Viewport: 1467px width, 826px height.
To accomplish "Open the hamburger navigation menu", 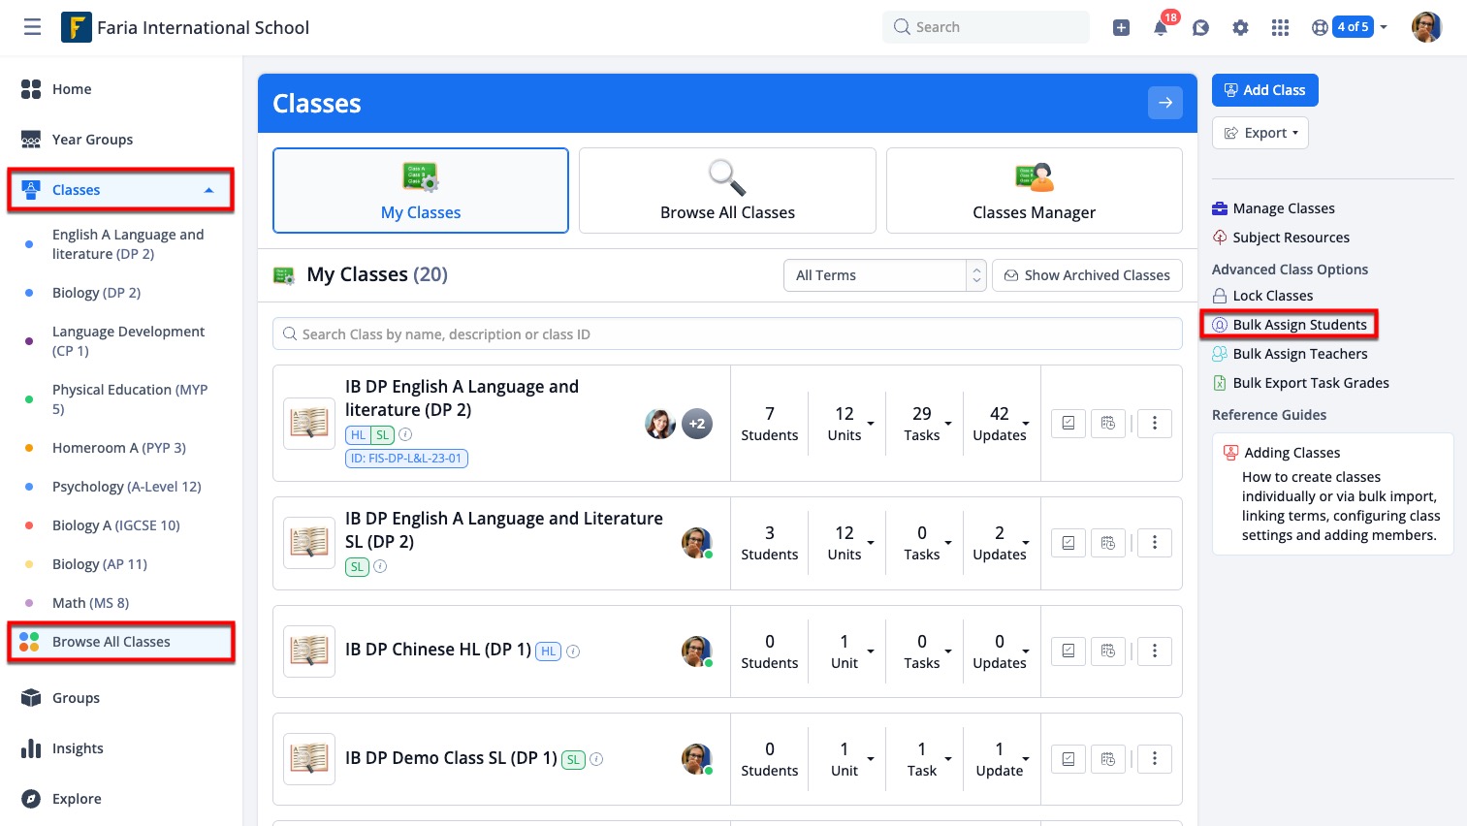I will point(32,27).
